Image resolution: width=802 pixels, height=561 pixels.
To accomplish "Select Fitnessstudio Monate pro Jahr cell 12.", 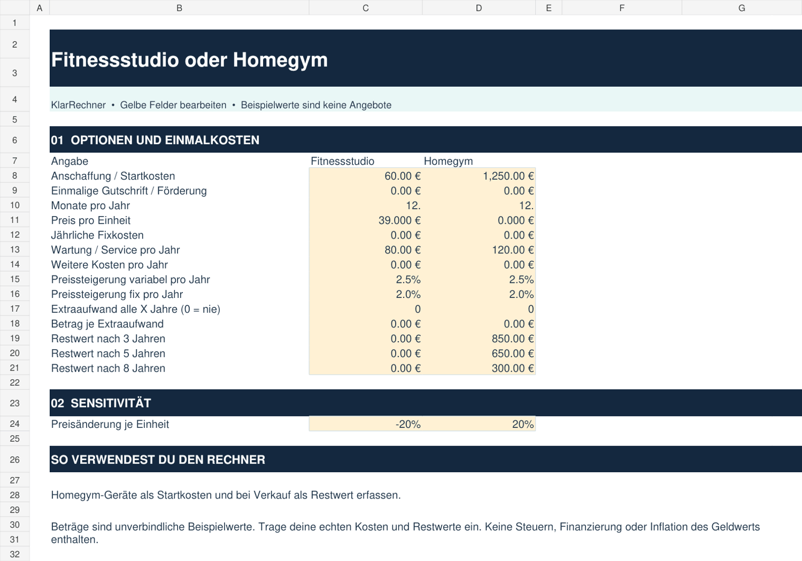I will pyautogui.click(x=366, y=205).
